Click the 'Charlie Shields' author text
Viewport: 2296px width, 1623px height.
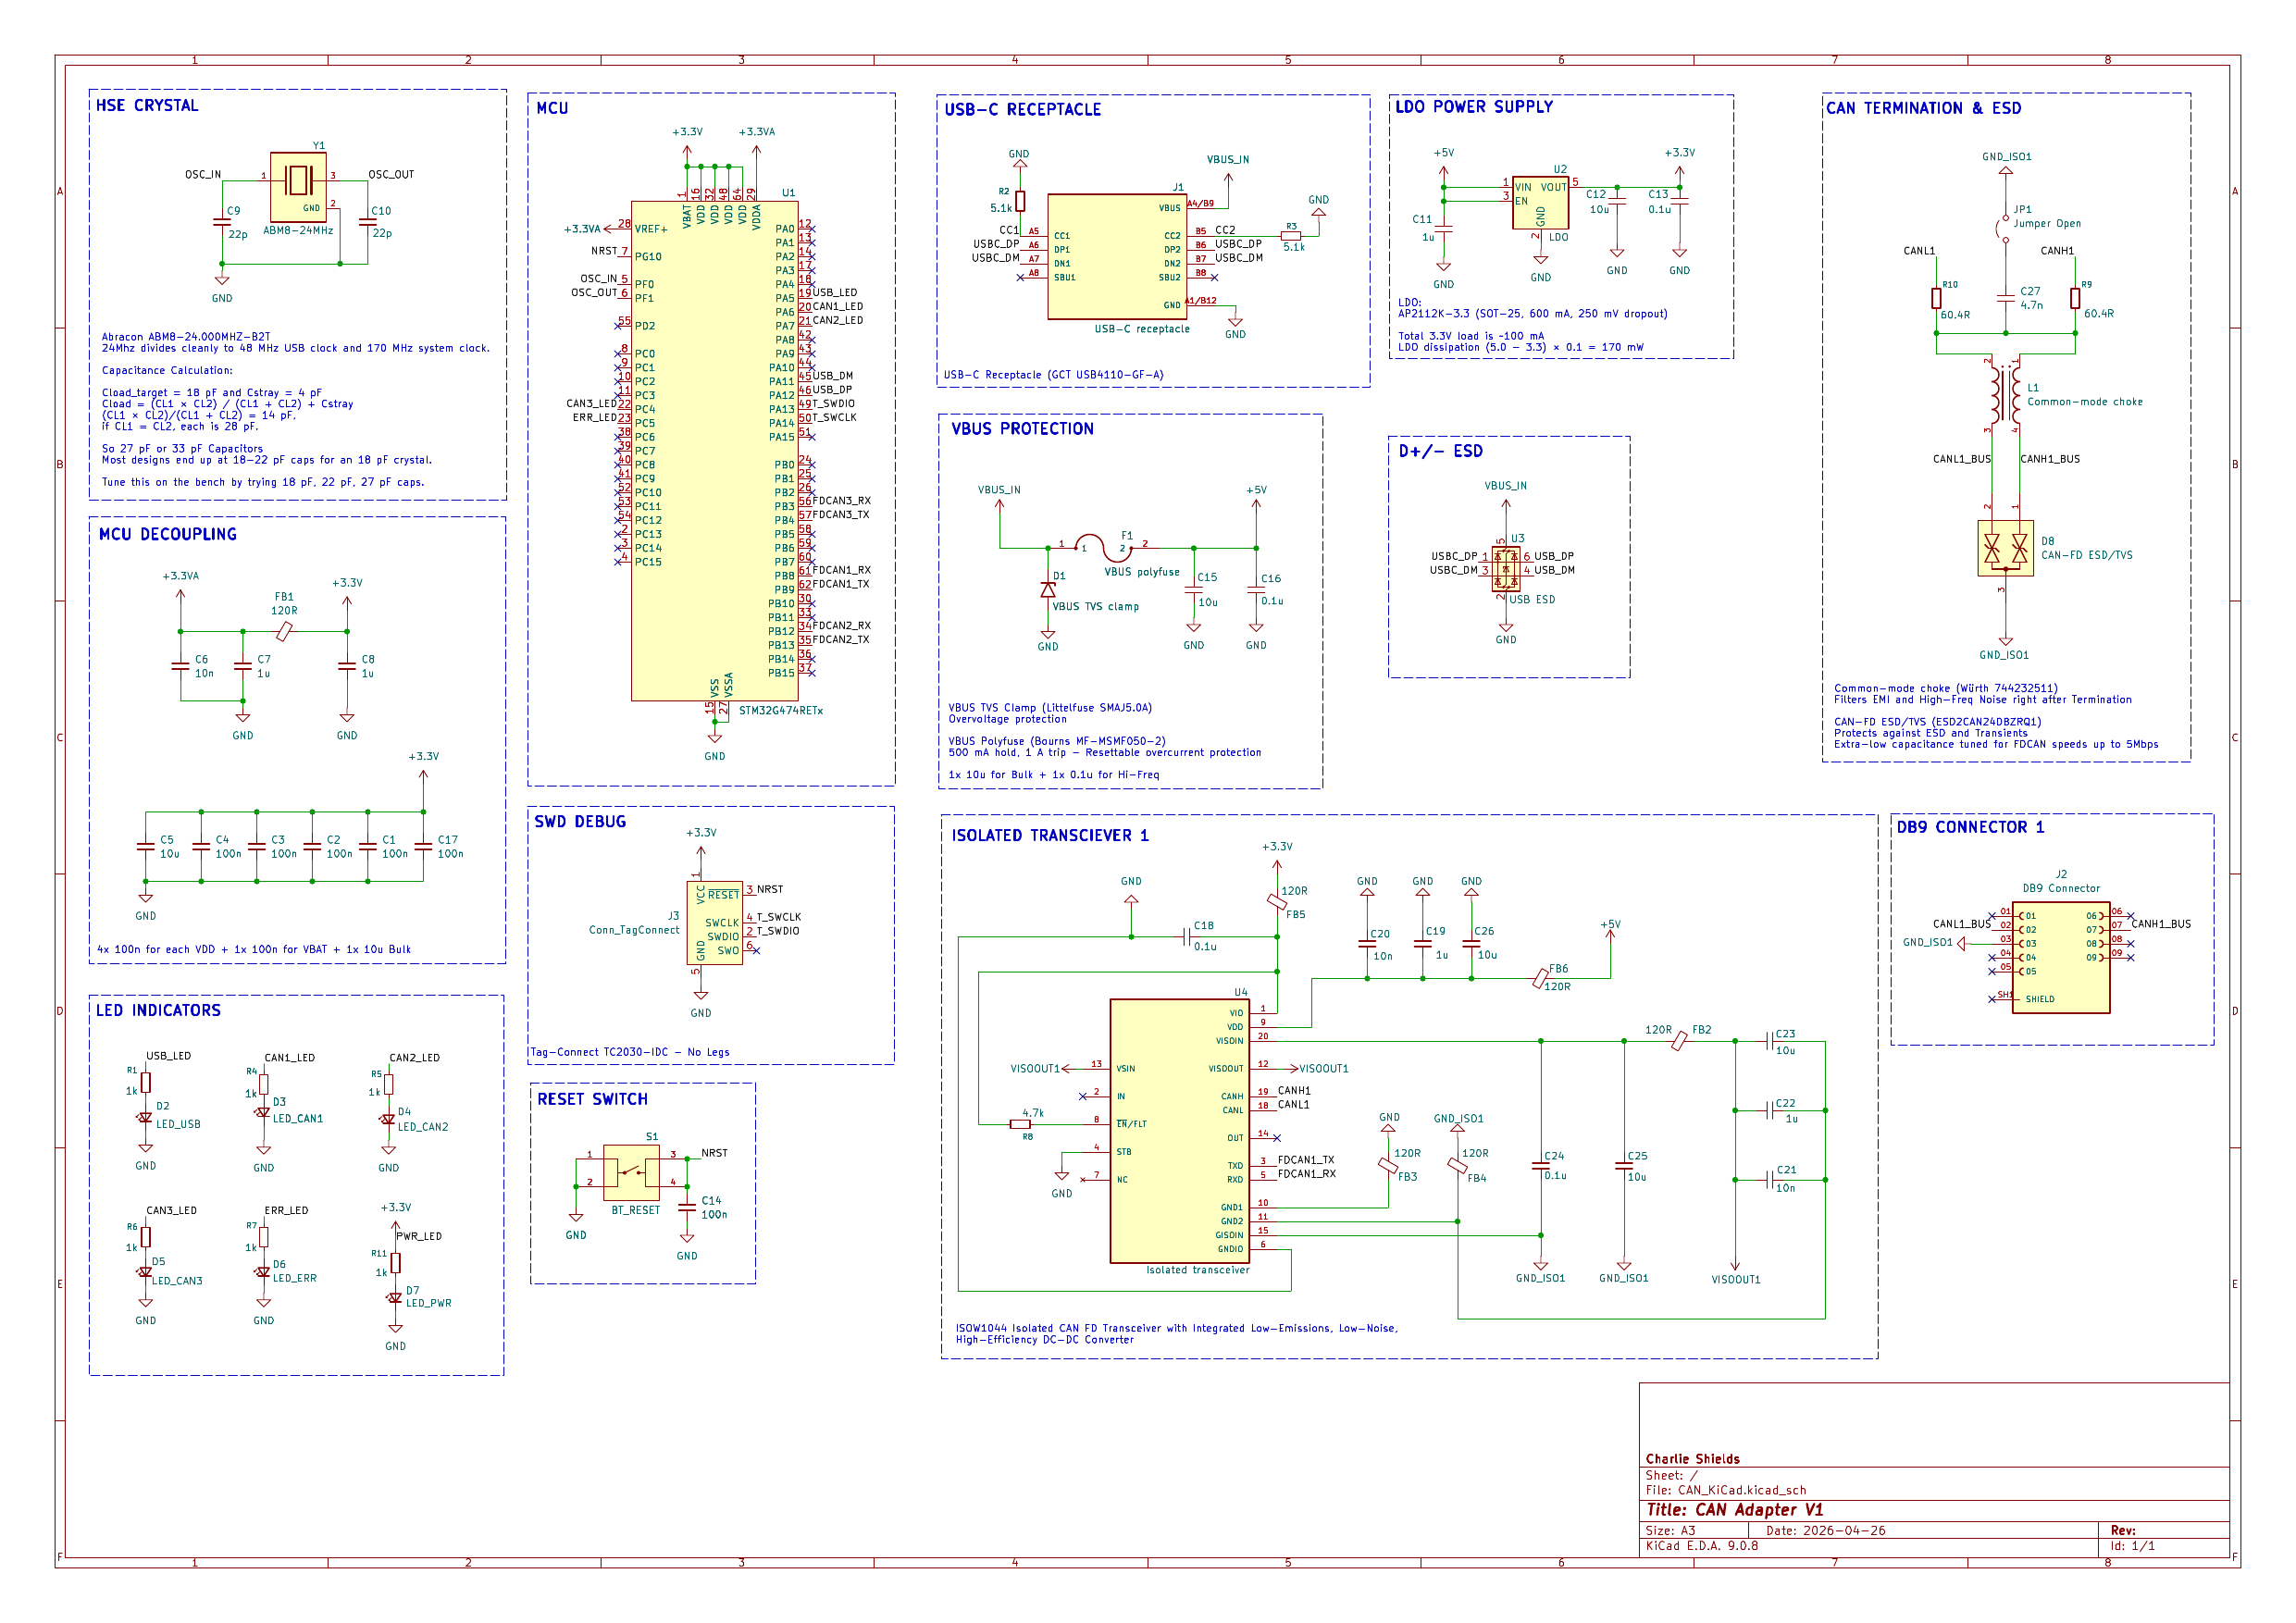click(1693, 1459)
